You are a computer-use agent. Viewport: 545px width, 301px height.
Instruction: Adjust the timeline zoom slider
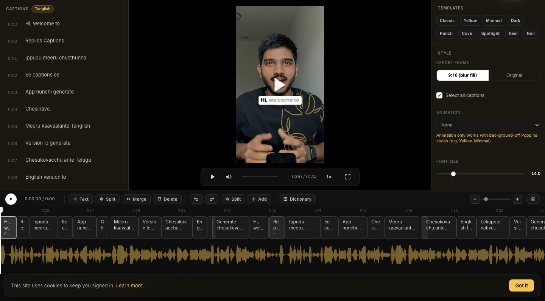(x=496, y=199)
